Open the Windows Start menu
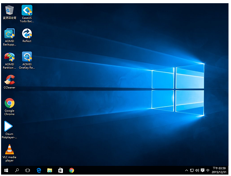Image resolution: width=231 pixels, height=176 pixels. pos(6,170)
